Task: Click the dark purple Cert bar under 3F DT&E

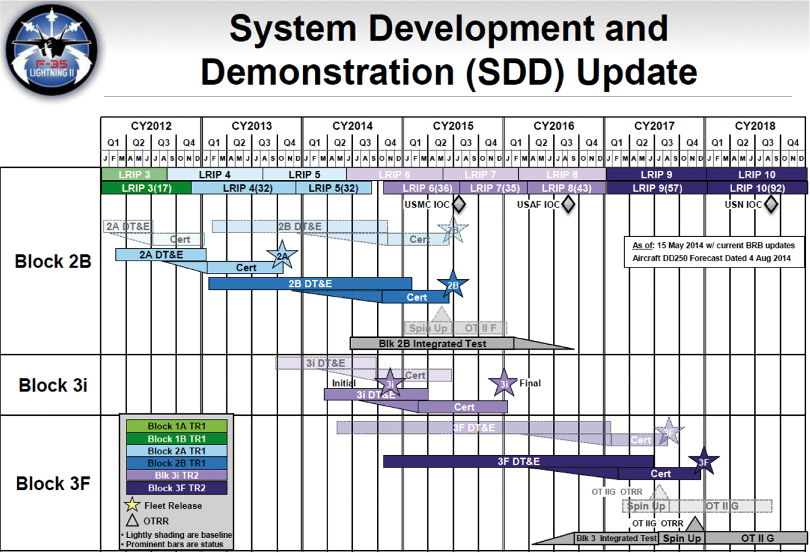Action: (x=660, y=474)
